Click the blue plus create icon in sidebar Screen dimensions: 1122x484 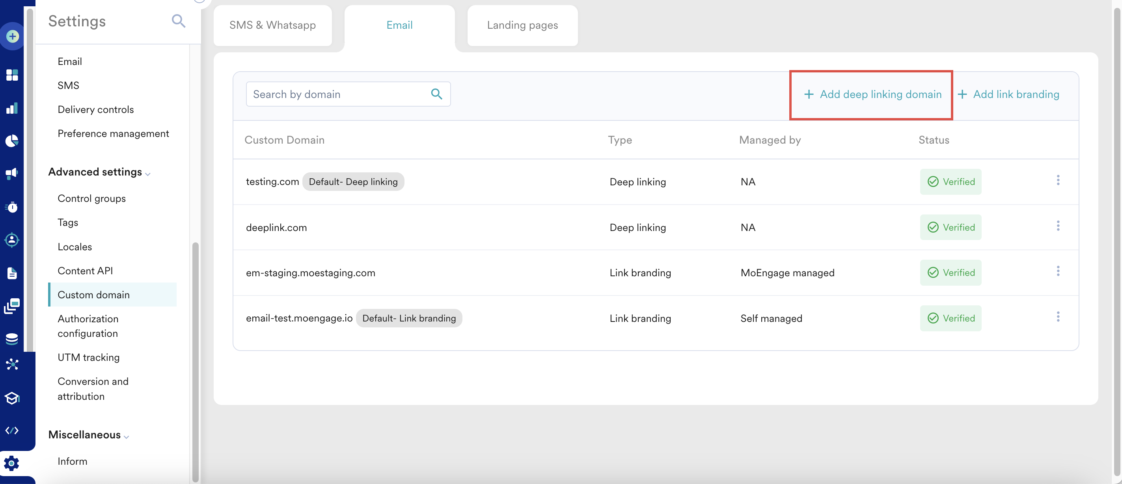pos(12,36)
